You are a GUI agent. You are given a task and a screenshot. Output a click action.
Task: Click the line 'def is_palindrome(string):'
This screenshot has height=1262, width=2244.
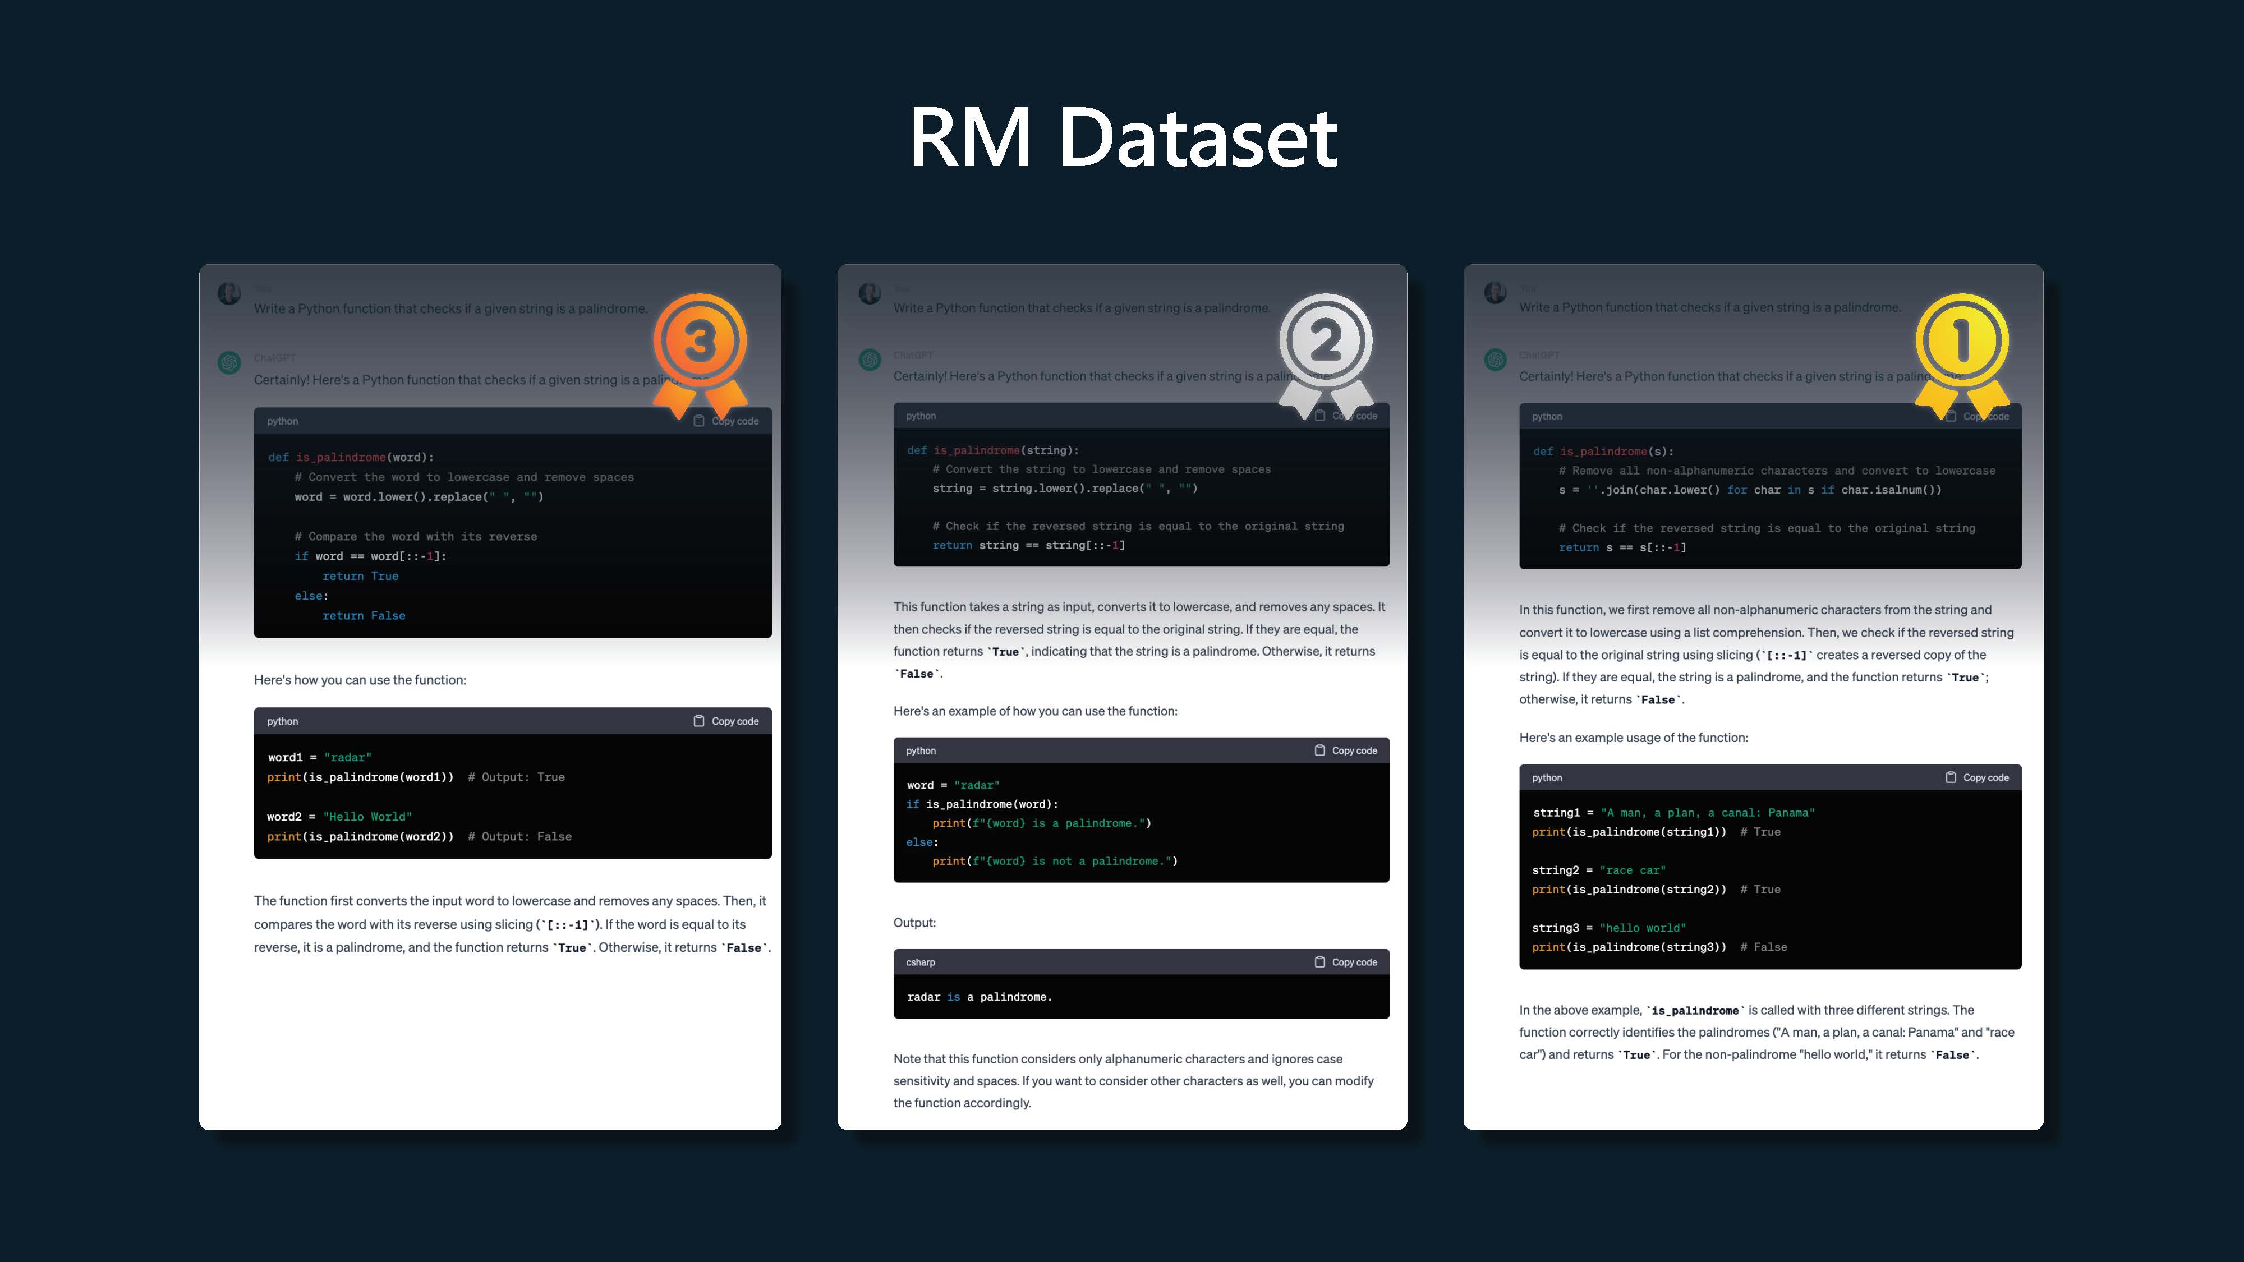[x=993, y=450]
